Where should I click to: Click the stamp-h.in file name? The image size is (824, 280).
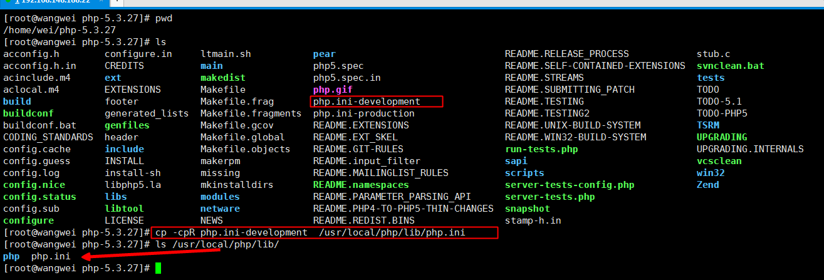point(533,220)
